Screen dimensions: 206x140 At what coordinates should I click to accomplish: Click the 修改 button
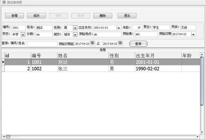(37, 16)
